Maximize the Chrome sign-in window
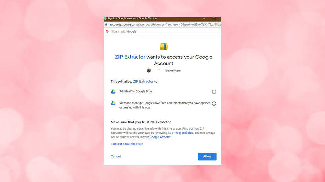The width and height of the screenshot is (325, 182). tap(214, 19)
